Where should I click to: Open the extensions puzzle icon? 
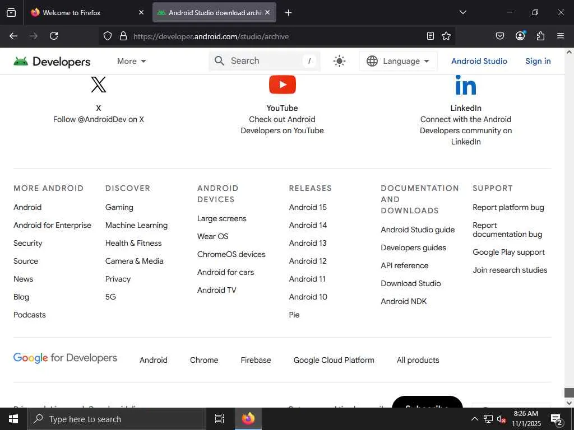pyautogui.click(x=540, y=36)
